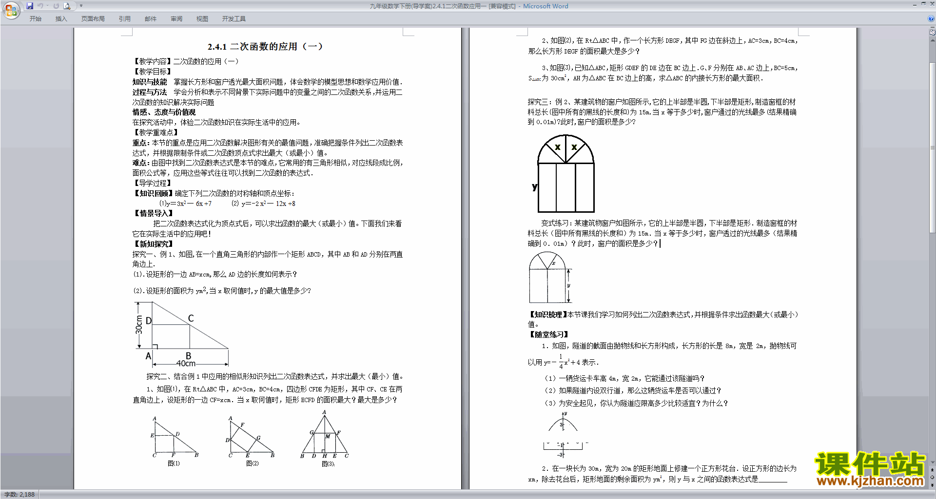Open the 审阅 ribbon tab
The width and height of the screenshot is (936, 499).
click(x=176, y=18)
